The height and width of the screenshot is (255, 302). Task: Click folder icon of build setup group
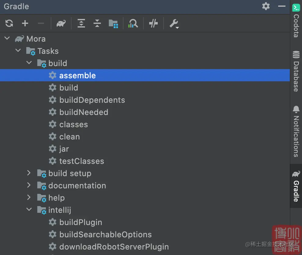[42, 173]
